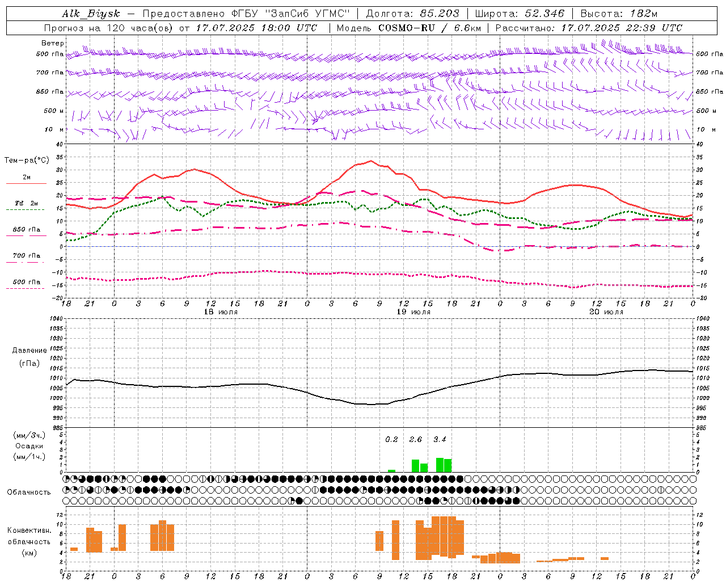Screen dimensions: 726x581
Task: Click the 'Давление' pressure label
Action: tap(29, 351)
